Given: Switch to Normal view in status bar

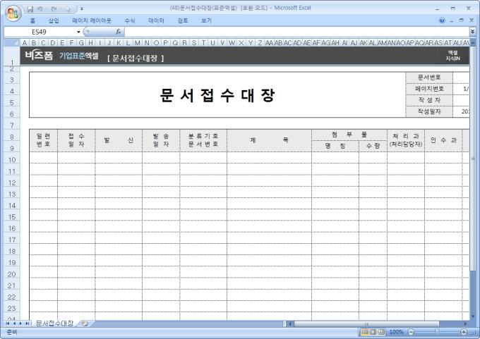Looking at the screenshot, I should (x=365, y=332).
